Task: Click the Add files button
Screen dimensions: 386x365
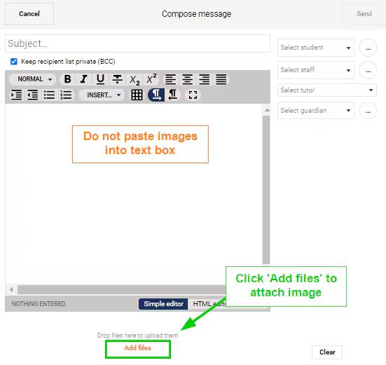Action: [138, 348]
